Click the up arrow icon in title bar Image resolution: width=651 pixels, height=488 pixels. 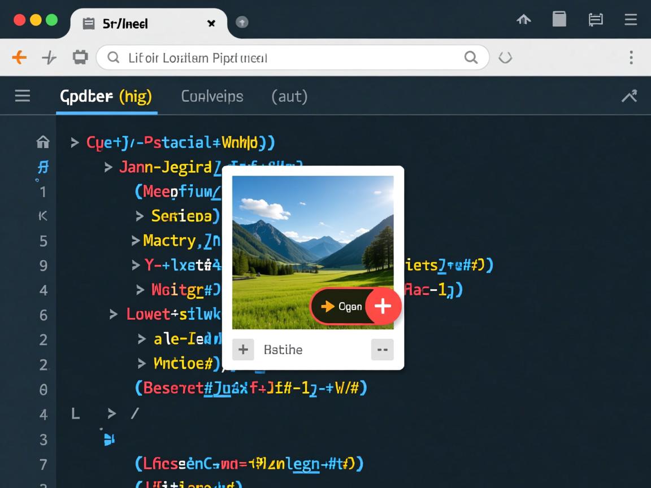click(x=524, y=20)
